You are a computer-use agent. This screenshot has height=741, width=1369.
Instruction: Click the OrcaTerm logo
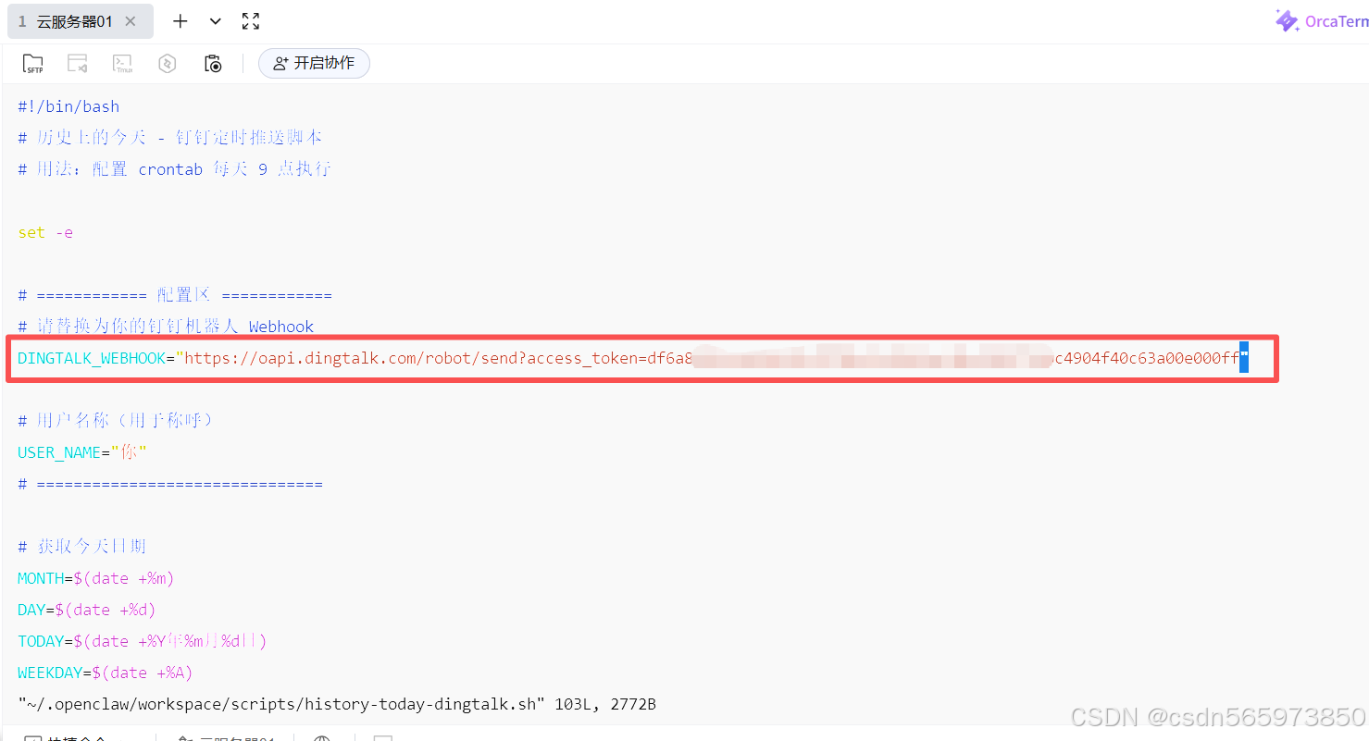tap(1321, 21)
